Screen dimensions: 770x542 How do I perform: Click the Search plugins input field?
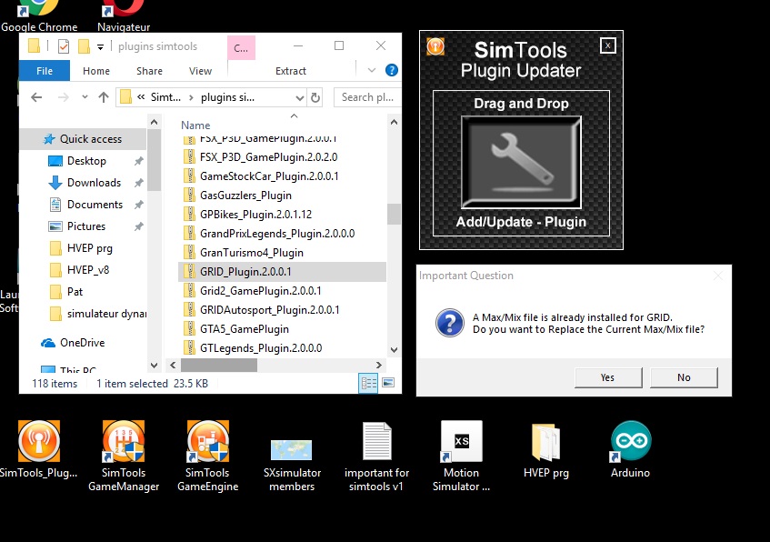point(367,97)
